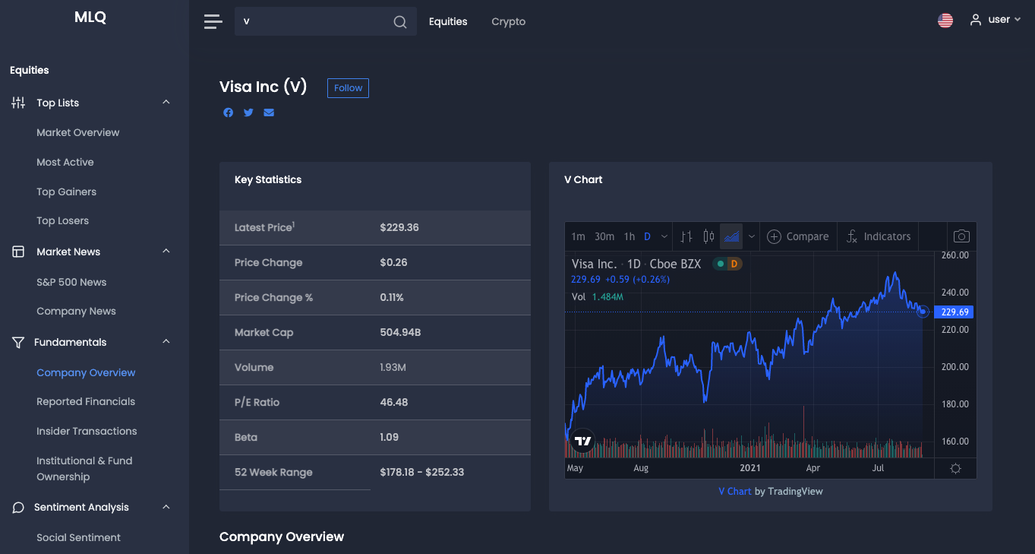
Task: Share Visa on Facebook
Action: pos(229,112)
